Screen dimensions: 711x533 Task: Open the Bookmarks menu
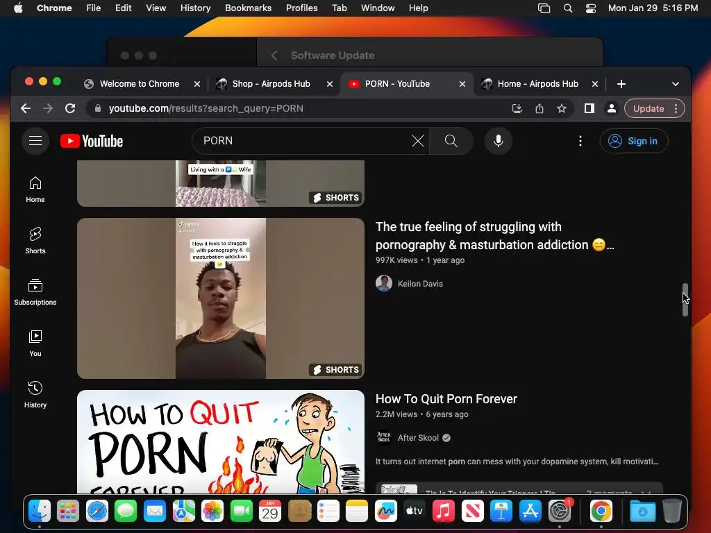click(248, 8)
